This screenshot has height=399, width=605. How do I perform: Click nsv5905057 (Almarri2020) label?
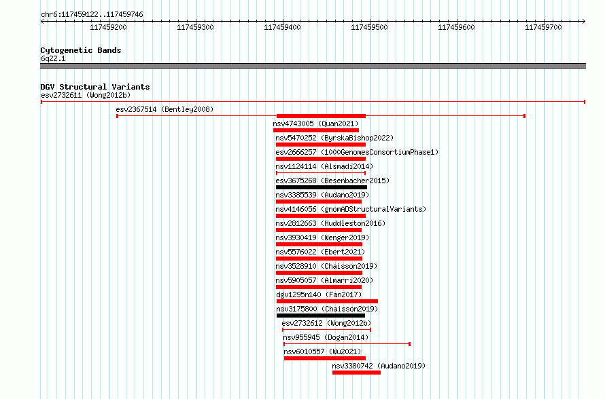pos(324,280)
